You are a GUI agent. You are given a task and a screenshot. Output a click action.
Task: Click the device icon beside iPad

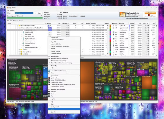(x=49, y=96)
